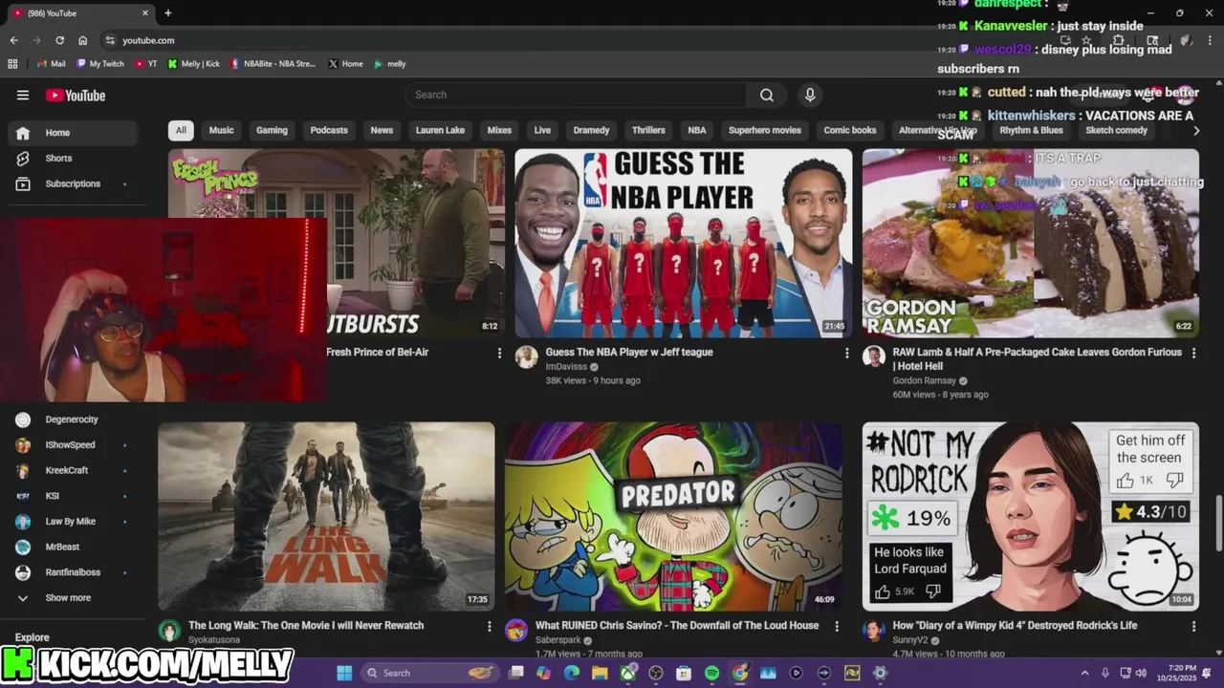Open the Mail bookmark

pyautogui.click(x=52, y=64)
